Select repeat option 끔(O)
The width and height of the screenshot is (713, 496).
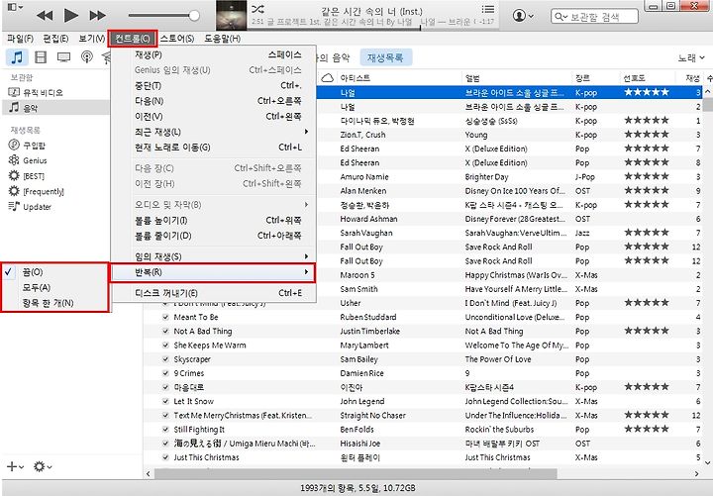pos(55,272)
